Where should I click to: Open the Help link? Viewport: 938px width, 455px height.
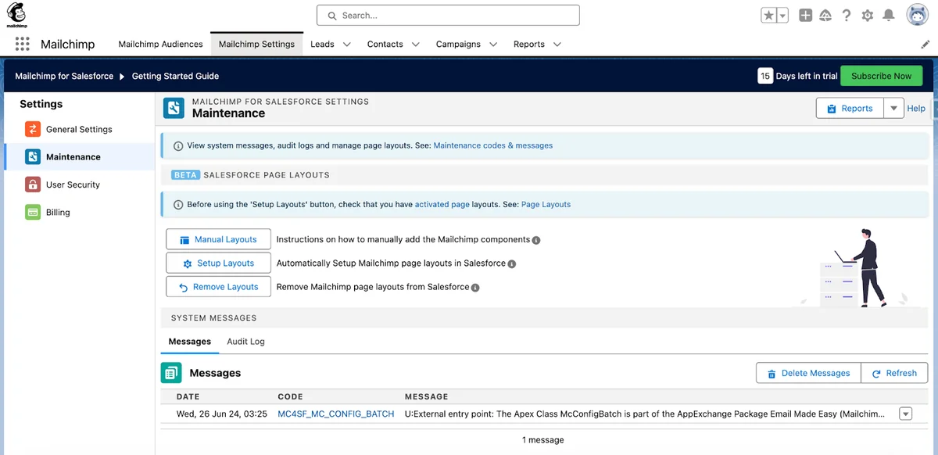pyautogui.click(x=916, y=108)
